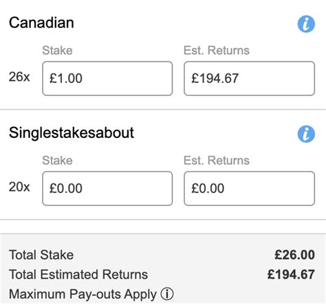The height and width of the screenshot is (304, 326).
Task: Click the bold £194.67 total returns value
Action: tap(291, 274)
